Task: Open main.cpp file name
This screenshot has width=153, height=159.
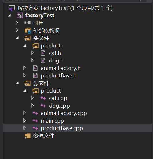Action: 52,121
